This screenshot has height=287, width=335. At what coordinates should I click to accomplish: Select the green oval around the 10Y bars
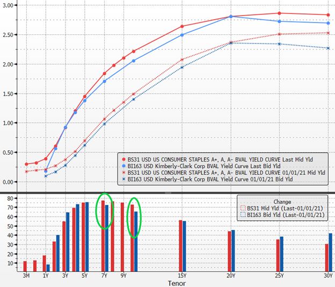click(135, 217)
